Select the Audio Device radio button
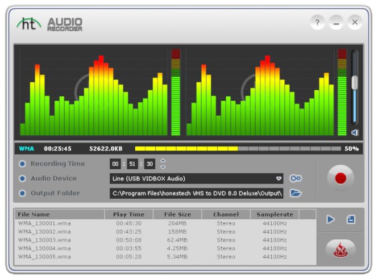This screenshot has height=280, width=378. tap(22, 179)
